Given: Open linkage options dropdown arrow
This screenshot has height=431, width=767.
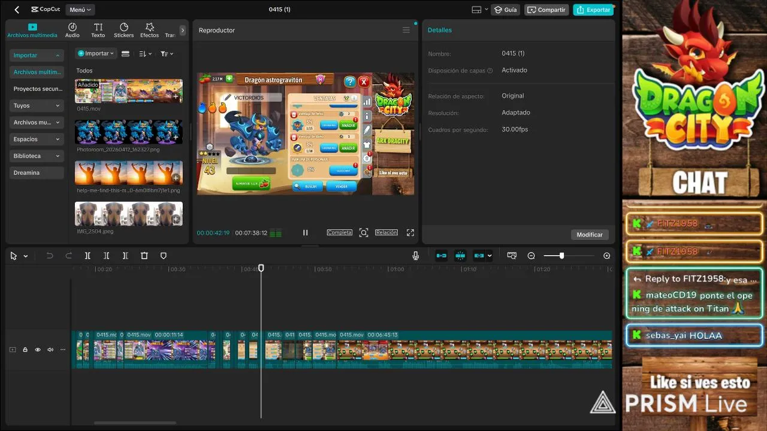Looking at the screenshot, I should [490, 256].
